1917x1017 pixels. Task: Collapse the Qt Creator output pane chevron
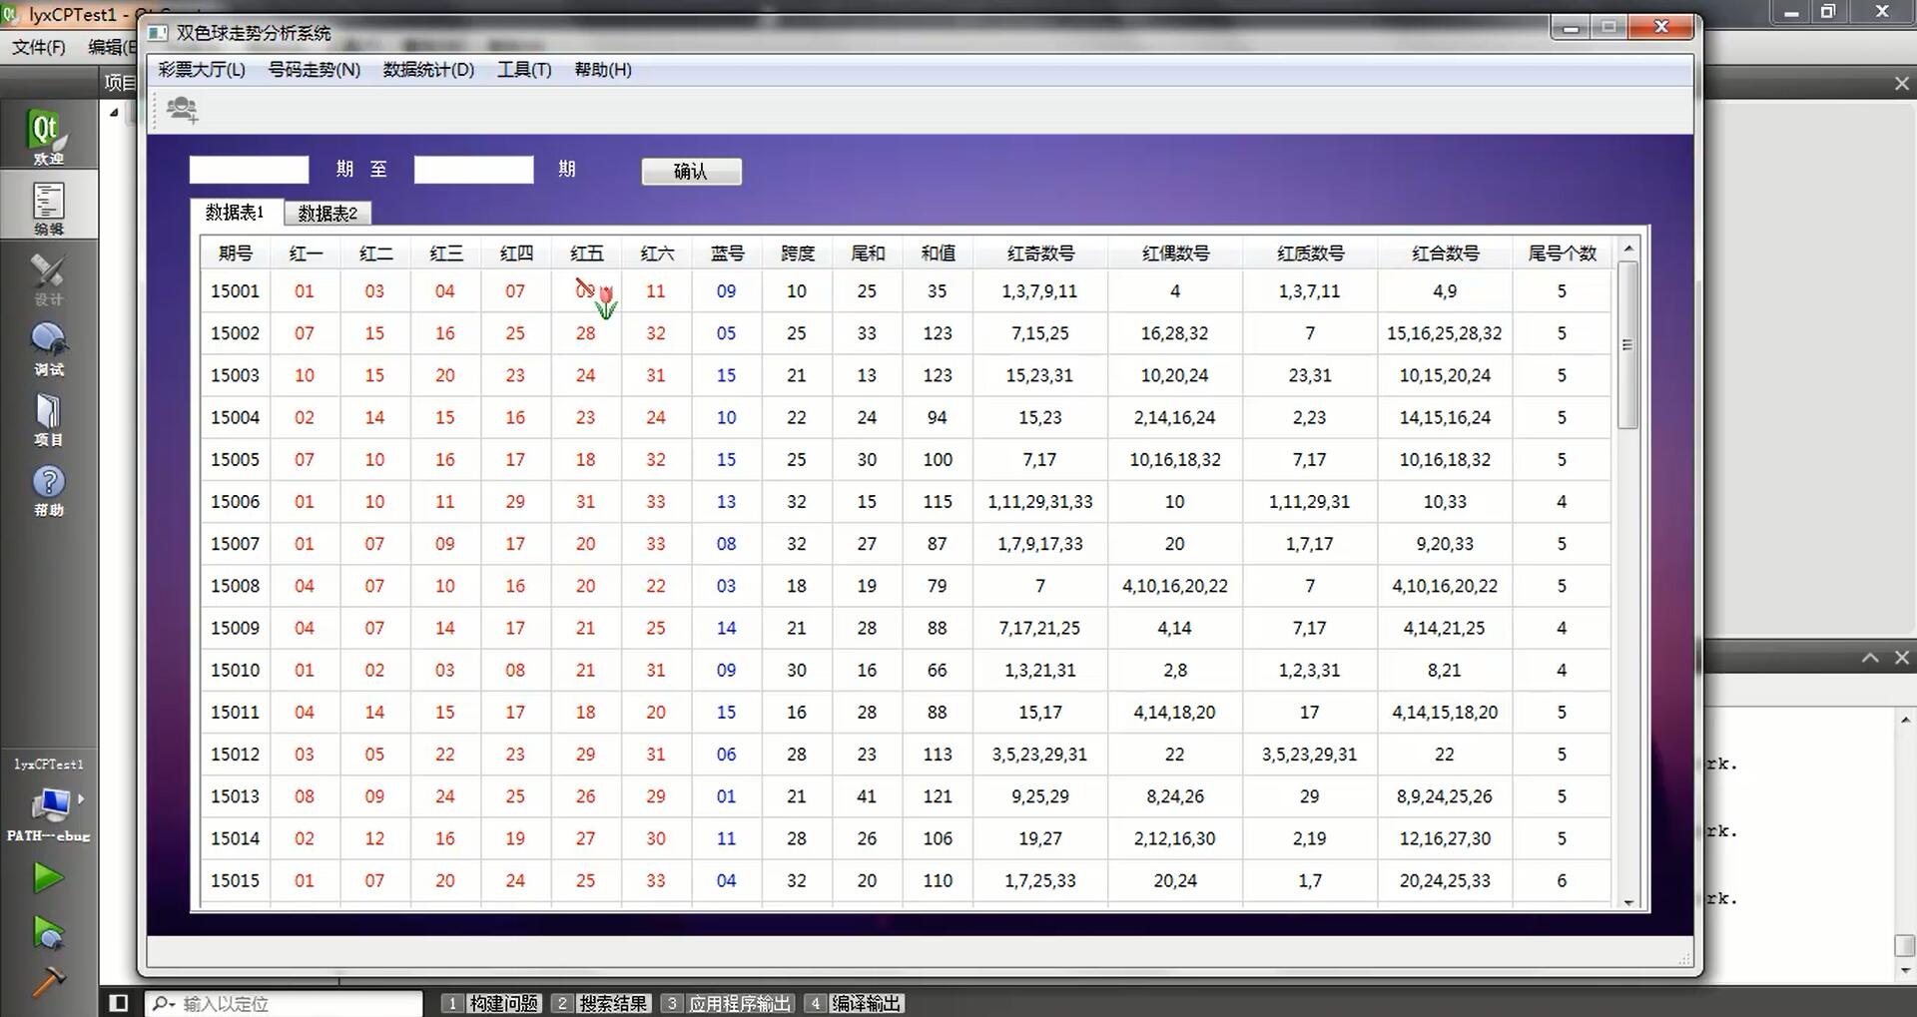(1870, 658)
